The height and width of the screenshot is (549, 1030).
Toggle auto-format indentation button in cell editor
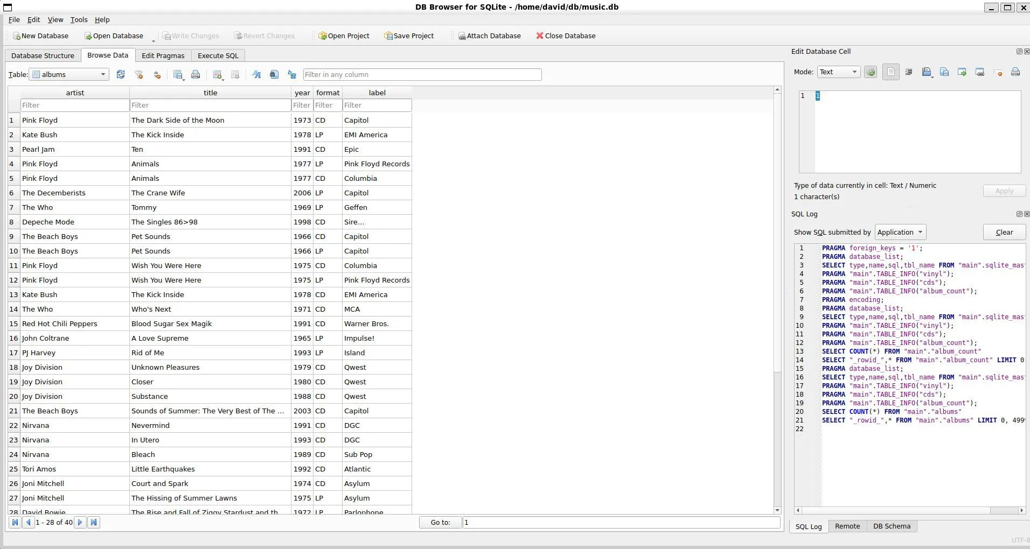[909, 72]
